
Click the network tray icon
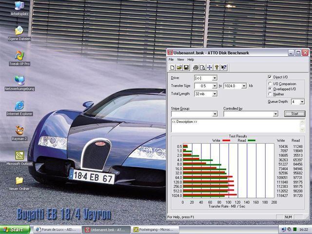coord(284,230)
